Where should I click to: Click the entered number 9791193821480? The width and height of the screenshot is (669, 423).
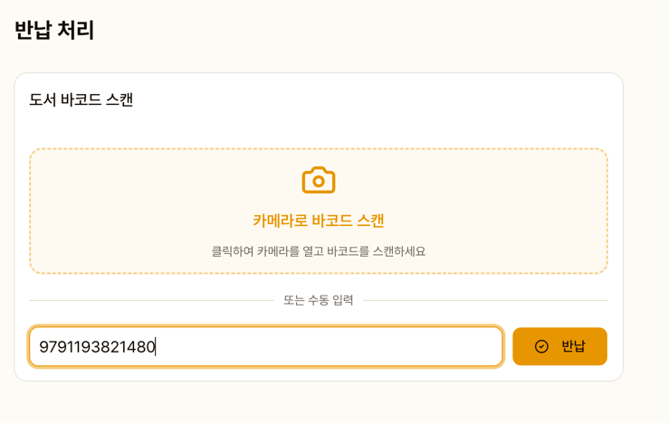(x=97, y=346)
